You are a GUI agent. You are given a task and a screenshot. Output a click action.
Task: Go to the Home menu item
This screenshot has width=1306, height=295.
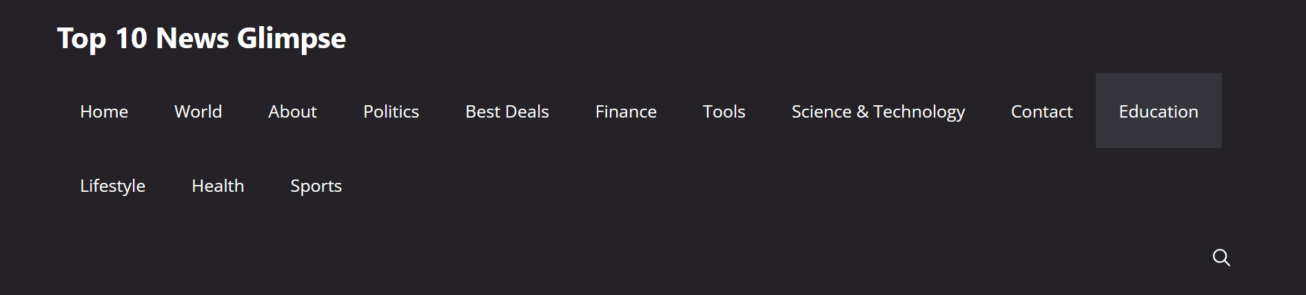pyautogui.click(x=104, y=111)
